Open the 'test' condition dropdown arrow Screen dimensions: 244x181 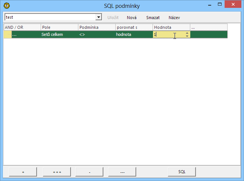(x=98, y=17)
